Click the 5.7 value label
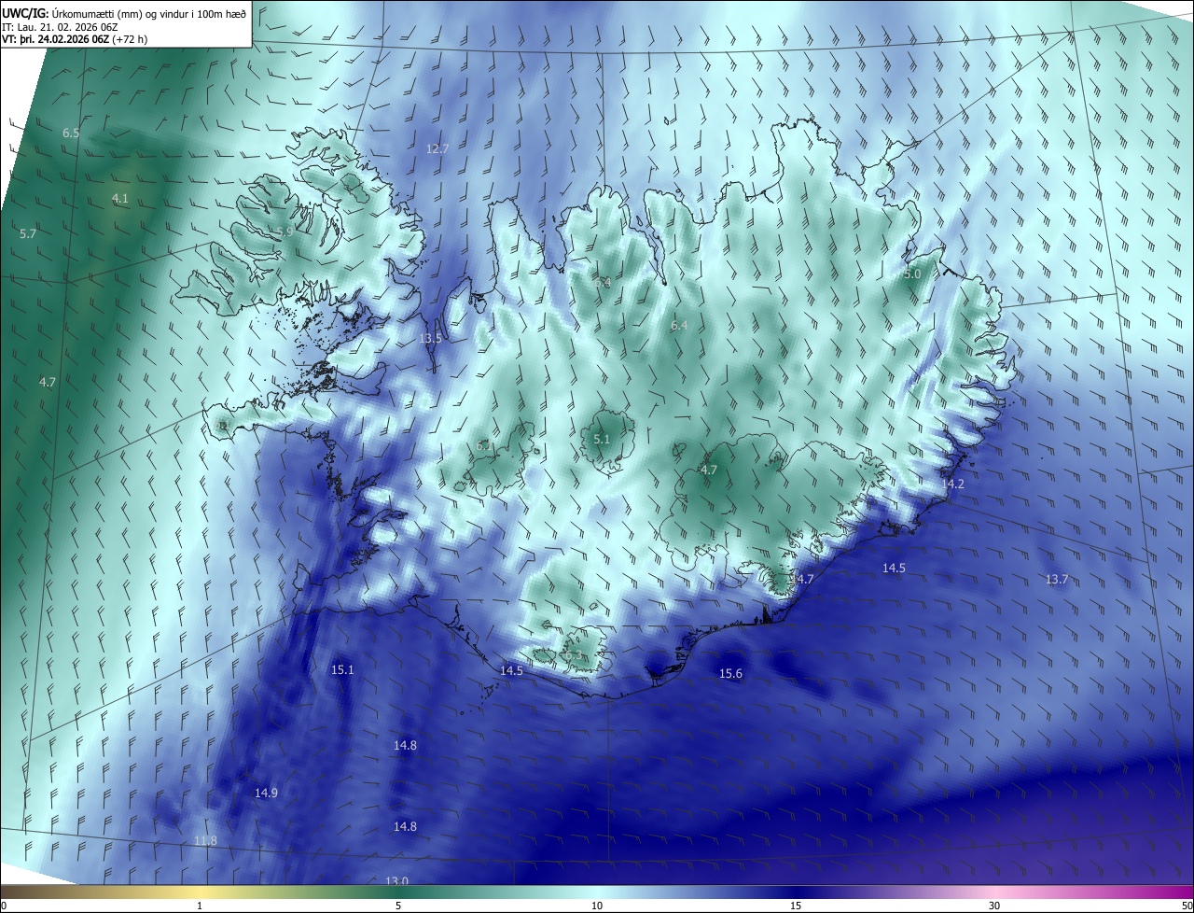 tap(28, 233)
